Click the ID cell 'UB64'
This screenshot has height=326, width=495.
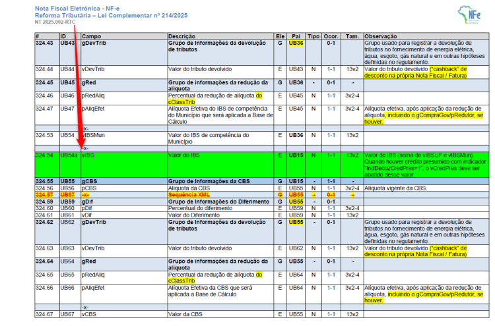(67, 261)
